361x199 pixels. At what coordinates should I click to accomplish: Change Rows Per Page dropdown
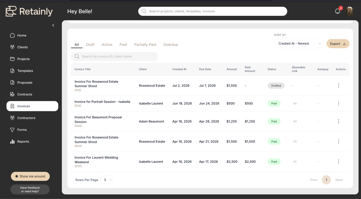107,180
